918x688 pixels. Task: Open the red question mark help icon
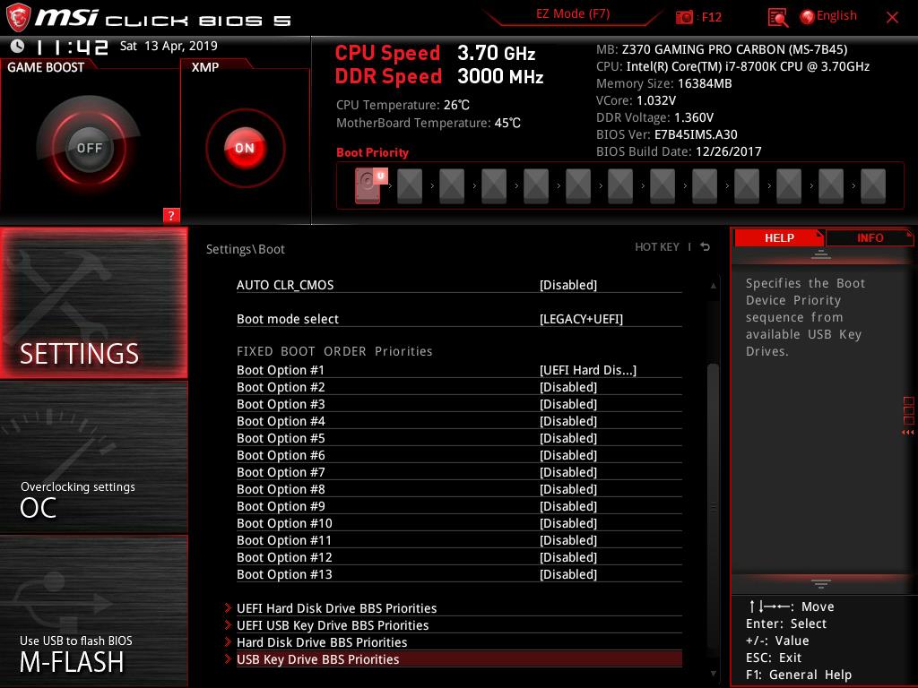pyautogui.click(x=171, y=215)
